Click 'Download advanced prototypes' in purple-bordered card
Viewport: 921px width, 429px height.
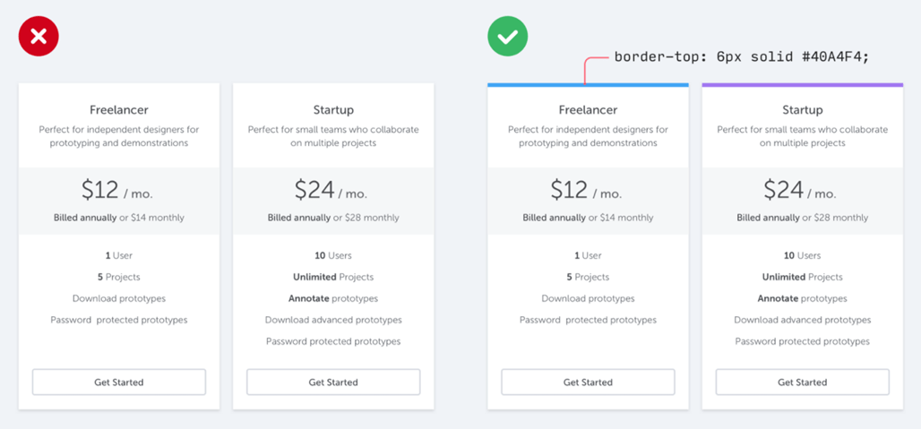click(x=802, y=320)
